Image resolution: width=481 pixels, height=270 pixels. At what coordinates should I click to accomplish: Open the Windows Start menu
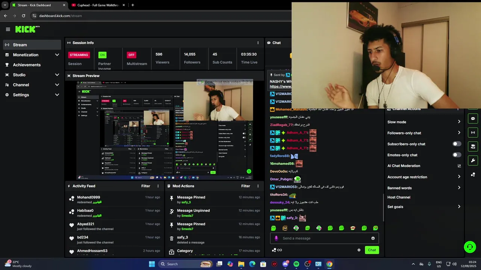[152, 264]
